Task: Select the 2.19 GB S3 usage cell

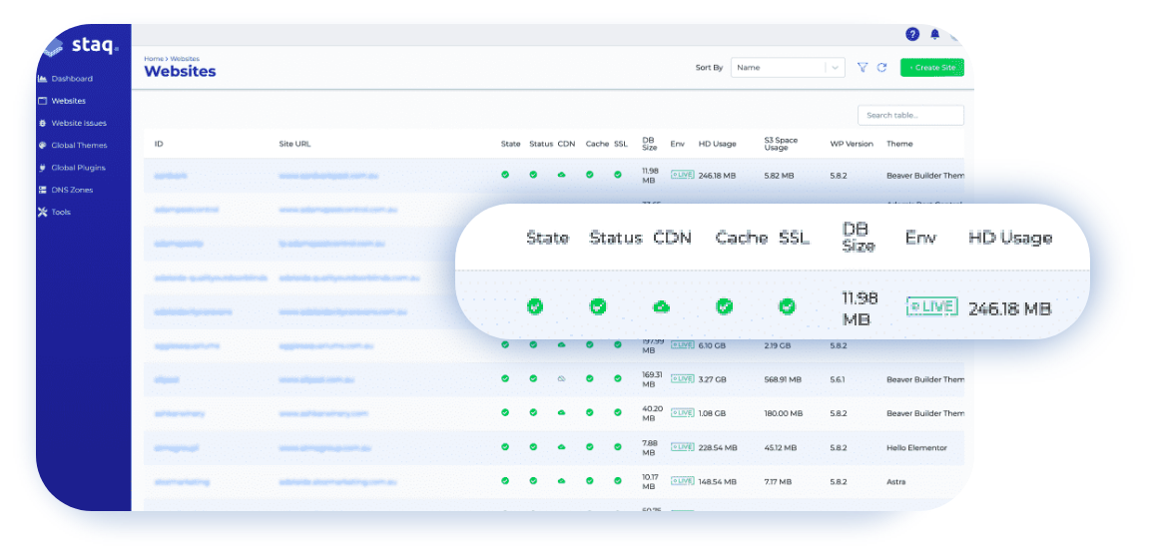Action: (x=778, y=345)
